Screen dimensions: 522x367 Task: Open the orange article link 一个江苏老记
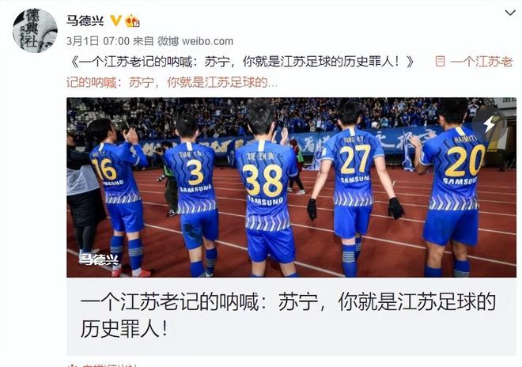click(x=481, y=62)
